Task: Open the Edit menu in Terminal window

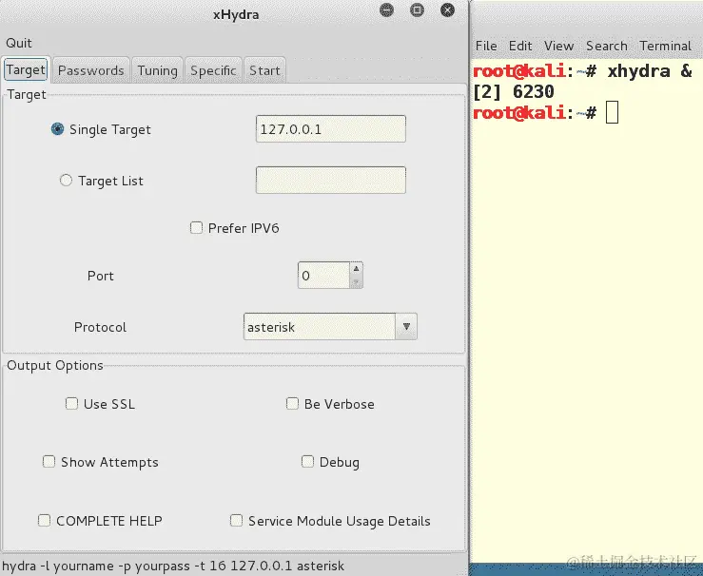Action: (x=520, y=46)
